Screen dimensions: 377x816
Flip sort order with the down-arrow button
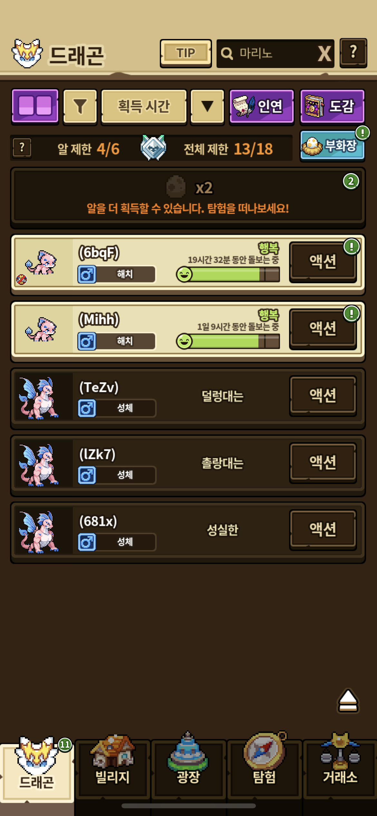point(207,107)
